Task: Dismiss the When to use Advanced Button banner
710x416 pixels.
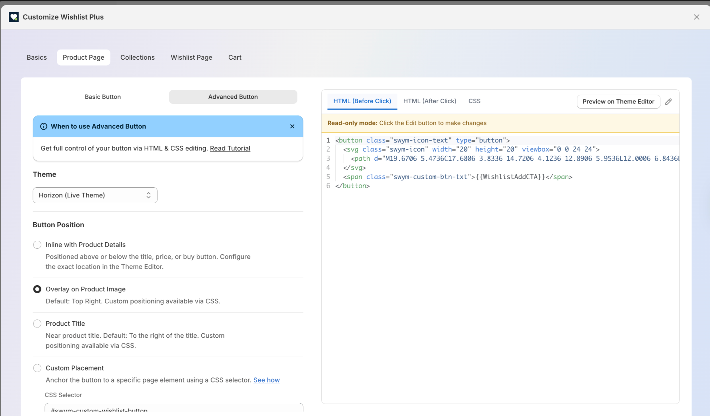Action: tap(292, 126)
